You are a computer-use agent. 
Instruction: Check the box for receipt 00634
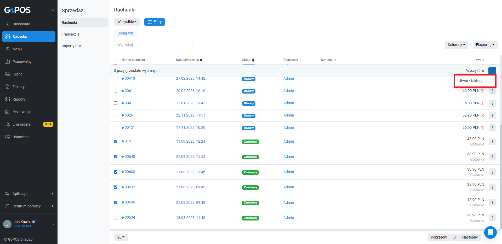click(x=116, y=218)
